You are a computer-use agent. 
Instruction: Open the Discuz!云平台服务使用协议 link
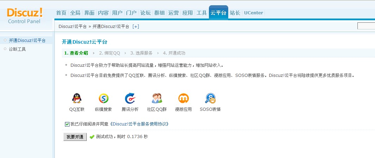coord(139,124)
